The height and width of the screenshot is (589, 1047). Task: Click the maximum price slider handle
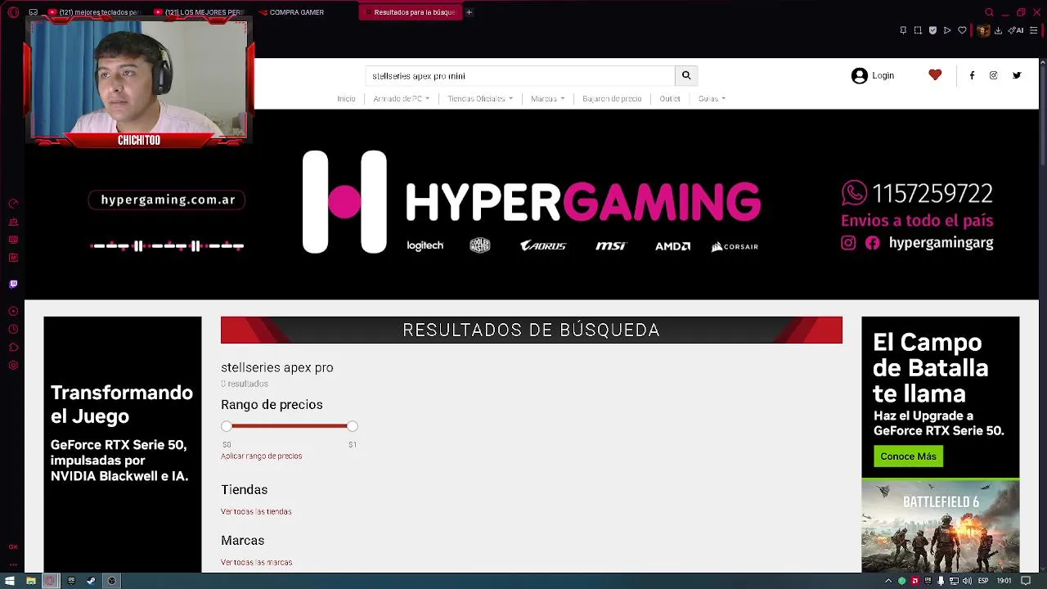tap(352, 426)
